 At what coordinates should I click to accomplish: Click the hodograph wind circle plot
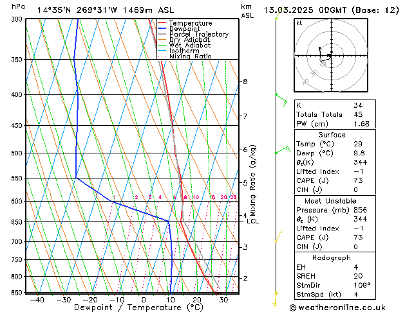pos(331,55)
